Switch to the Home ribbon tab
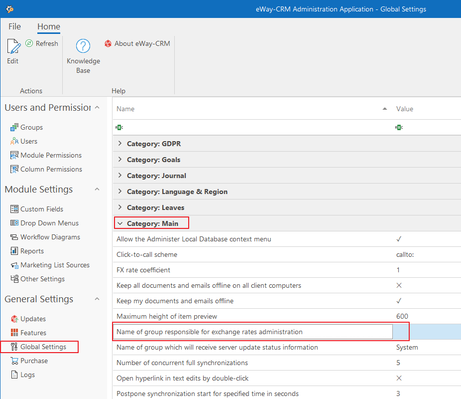This screenshot has width=461, height=399. pos(49,26)
